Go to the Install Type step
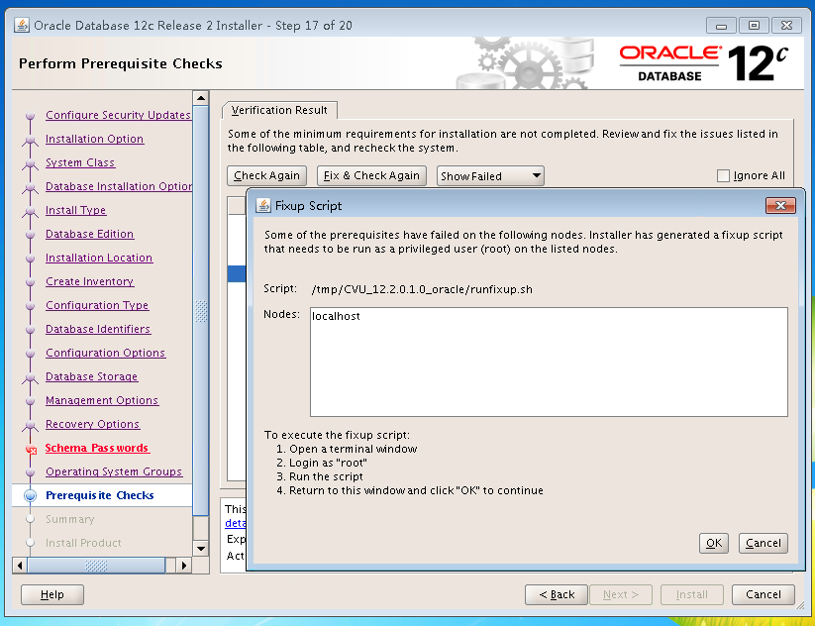The image size is (815, 626). (x=76, y=210)
